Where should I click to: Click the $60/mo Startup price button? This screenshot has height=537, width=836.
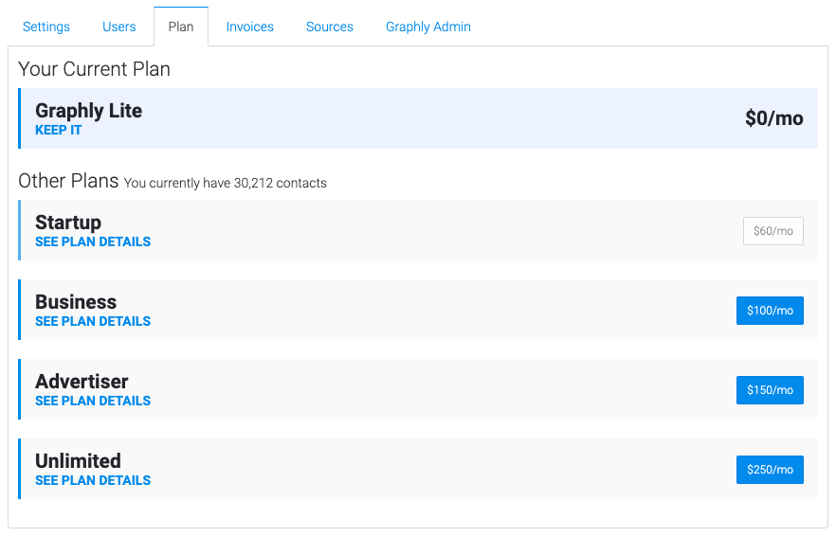(x=773, y=231)
